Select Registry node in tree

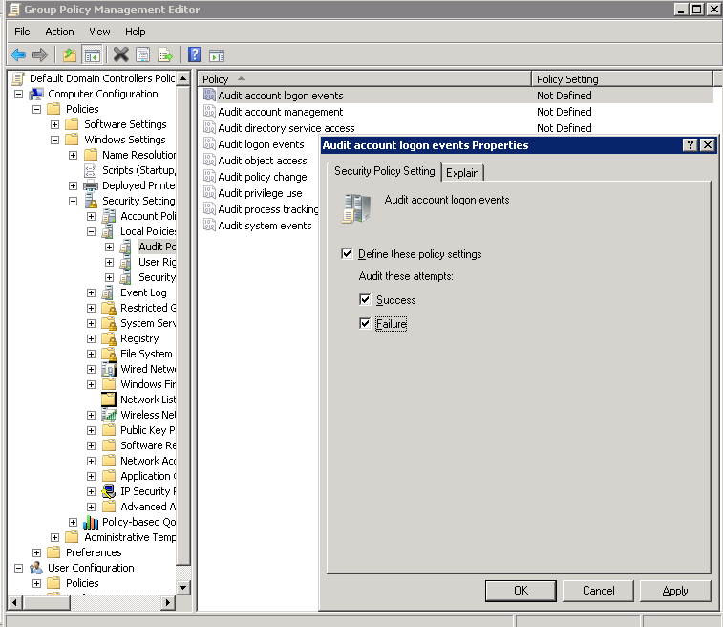click(x=139, y=338)
